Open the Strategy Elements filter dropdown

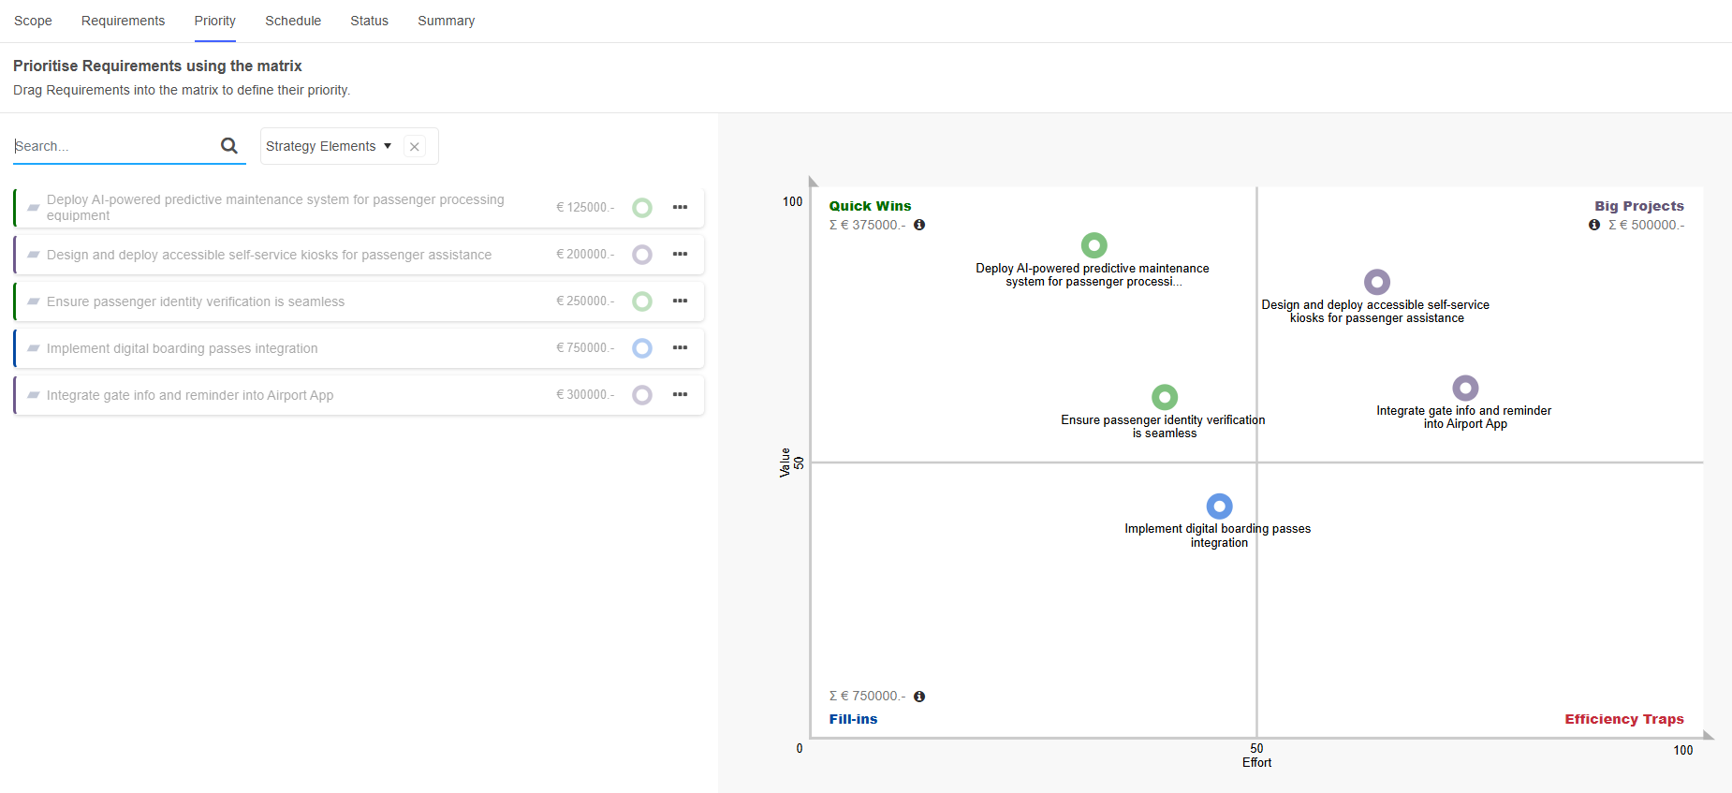329,146
